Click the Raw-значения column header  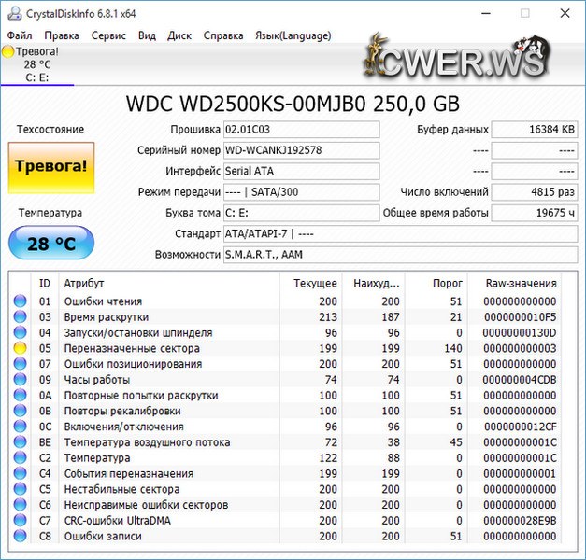tap(521, 283)
